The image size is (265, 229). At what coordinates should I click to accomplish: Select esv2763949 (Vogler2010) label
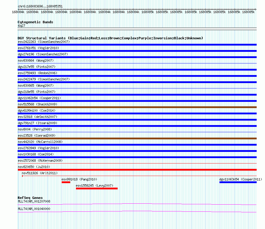click(38, 148)
